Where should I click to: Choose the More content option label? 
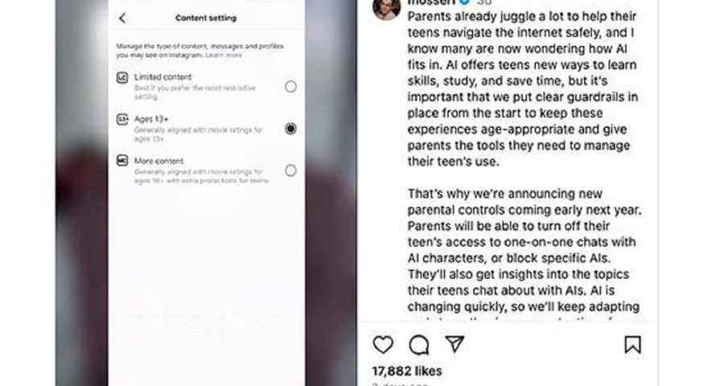[x=159, y=161]
